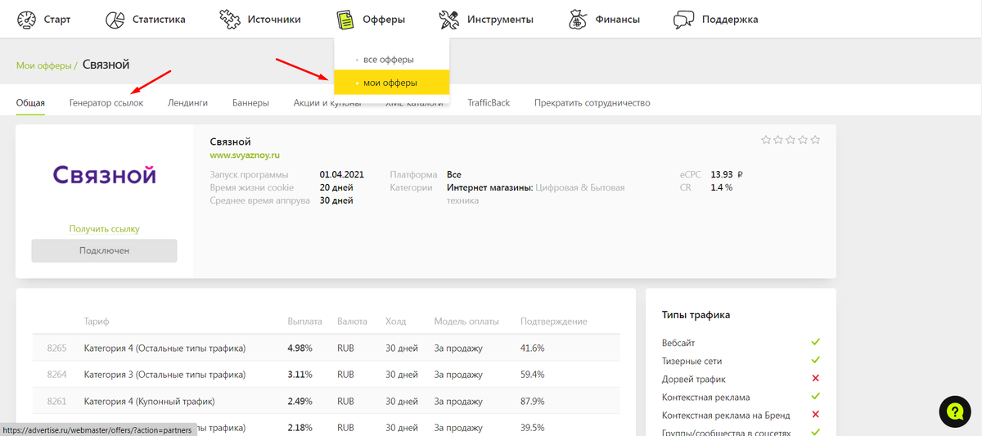Click the Старт speedometer icon

coord(26,19)
